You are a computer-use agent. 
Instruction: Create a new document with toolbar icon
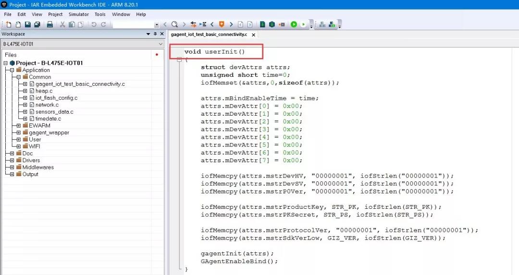pyautogui.click(x=9, y=24)
